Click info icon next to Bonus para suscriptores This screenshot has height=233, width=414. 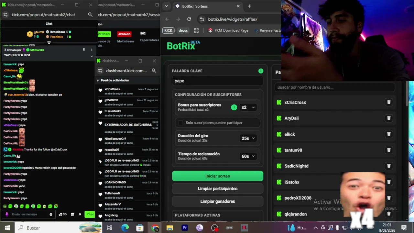pos(234,107)
